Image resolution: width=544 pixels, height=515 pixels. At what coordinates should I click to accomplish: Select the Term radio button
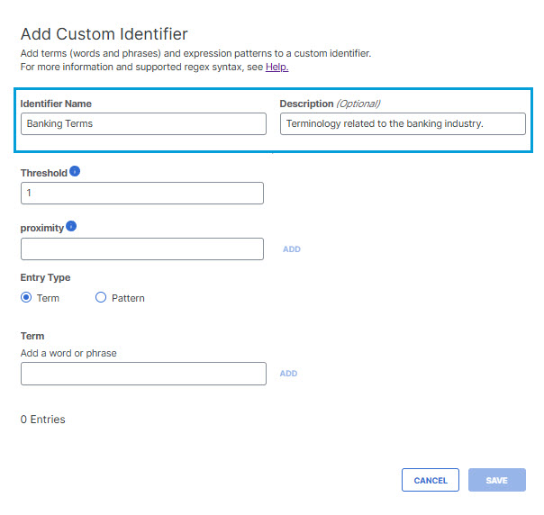point(26,297)
